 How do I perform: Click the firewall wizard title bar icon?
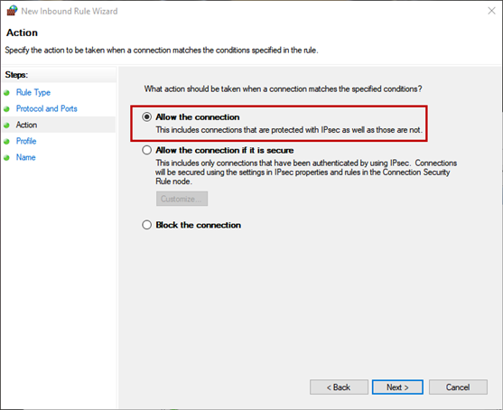12,10
